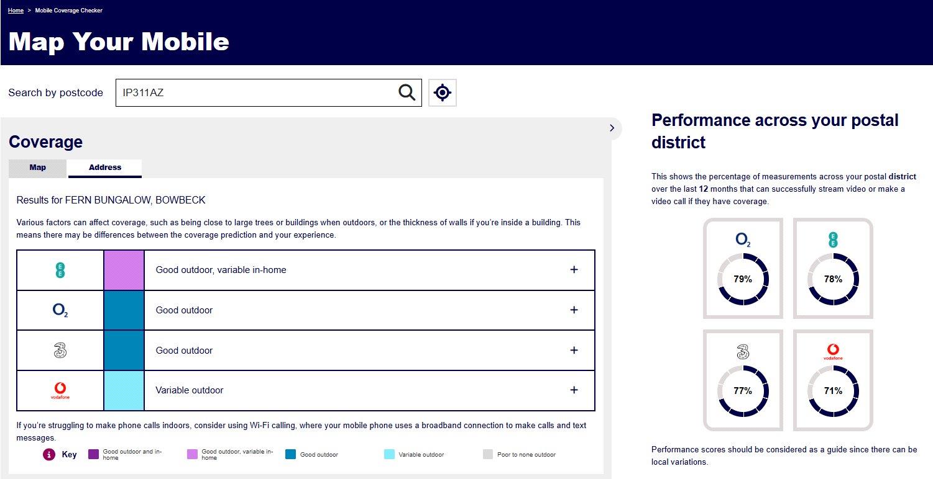Go to the Home breadcrumb link

(x=16, y=11)
